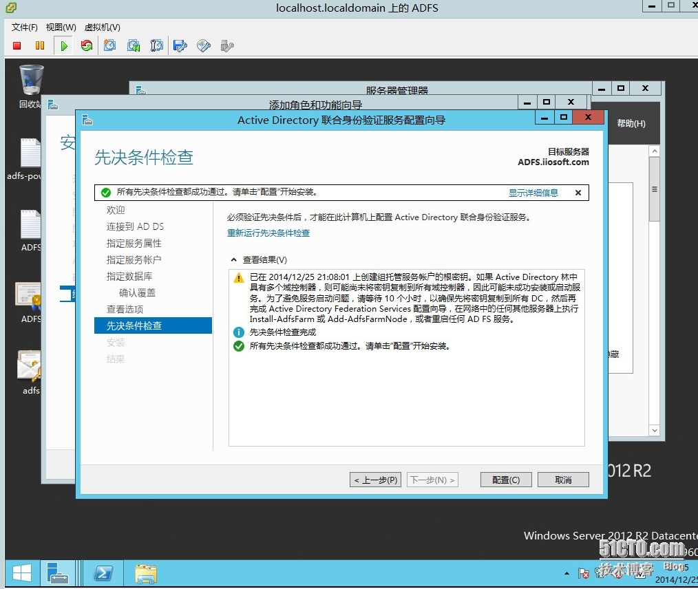Click the CD/DVD connect toolbar icon
698x589 pixels.
204,46
